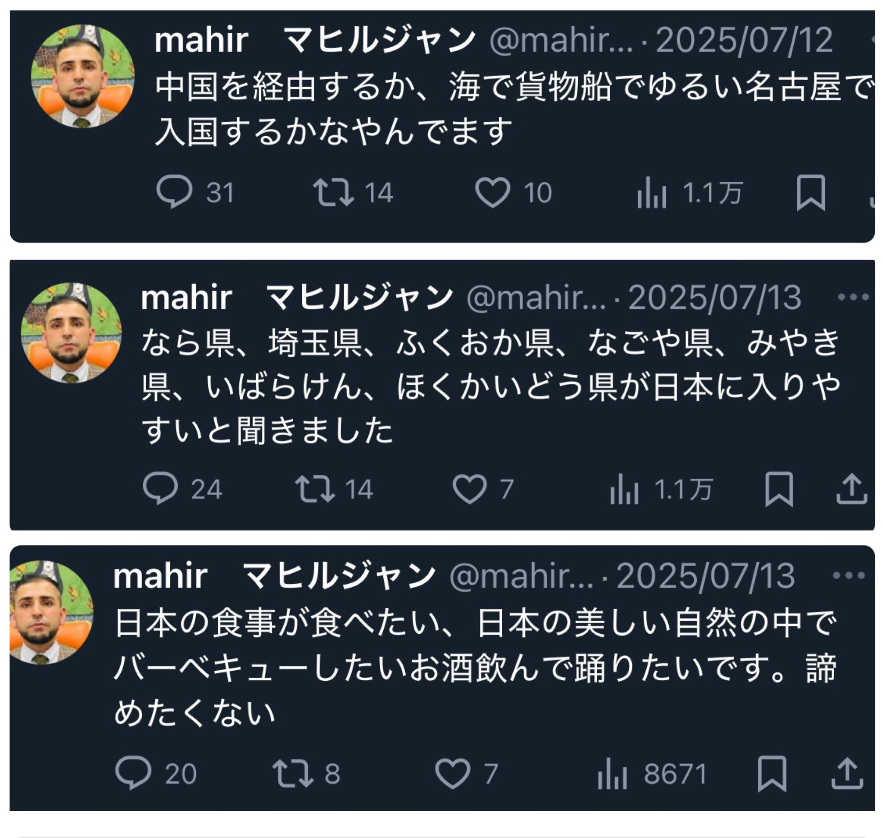This screenshot has width=883, height=838.
Task: Open more options on second tweet
Action: (853, 297)
